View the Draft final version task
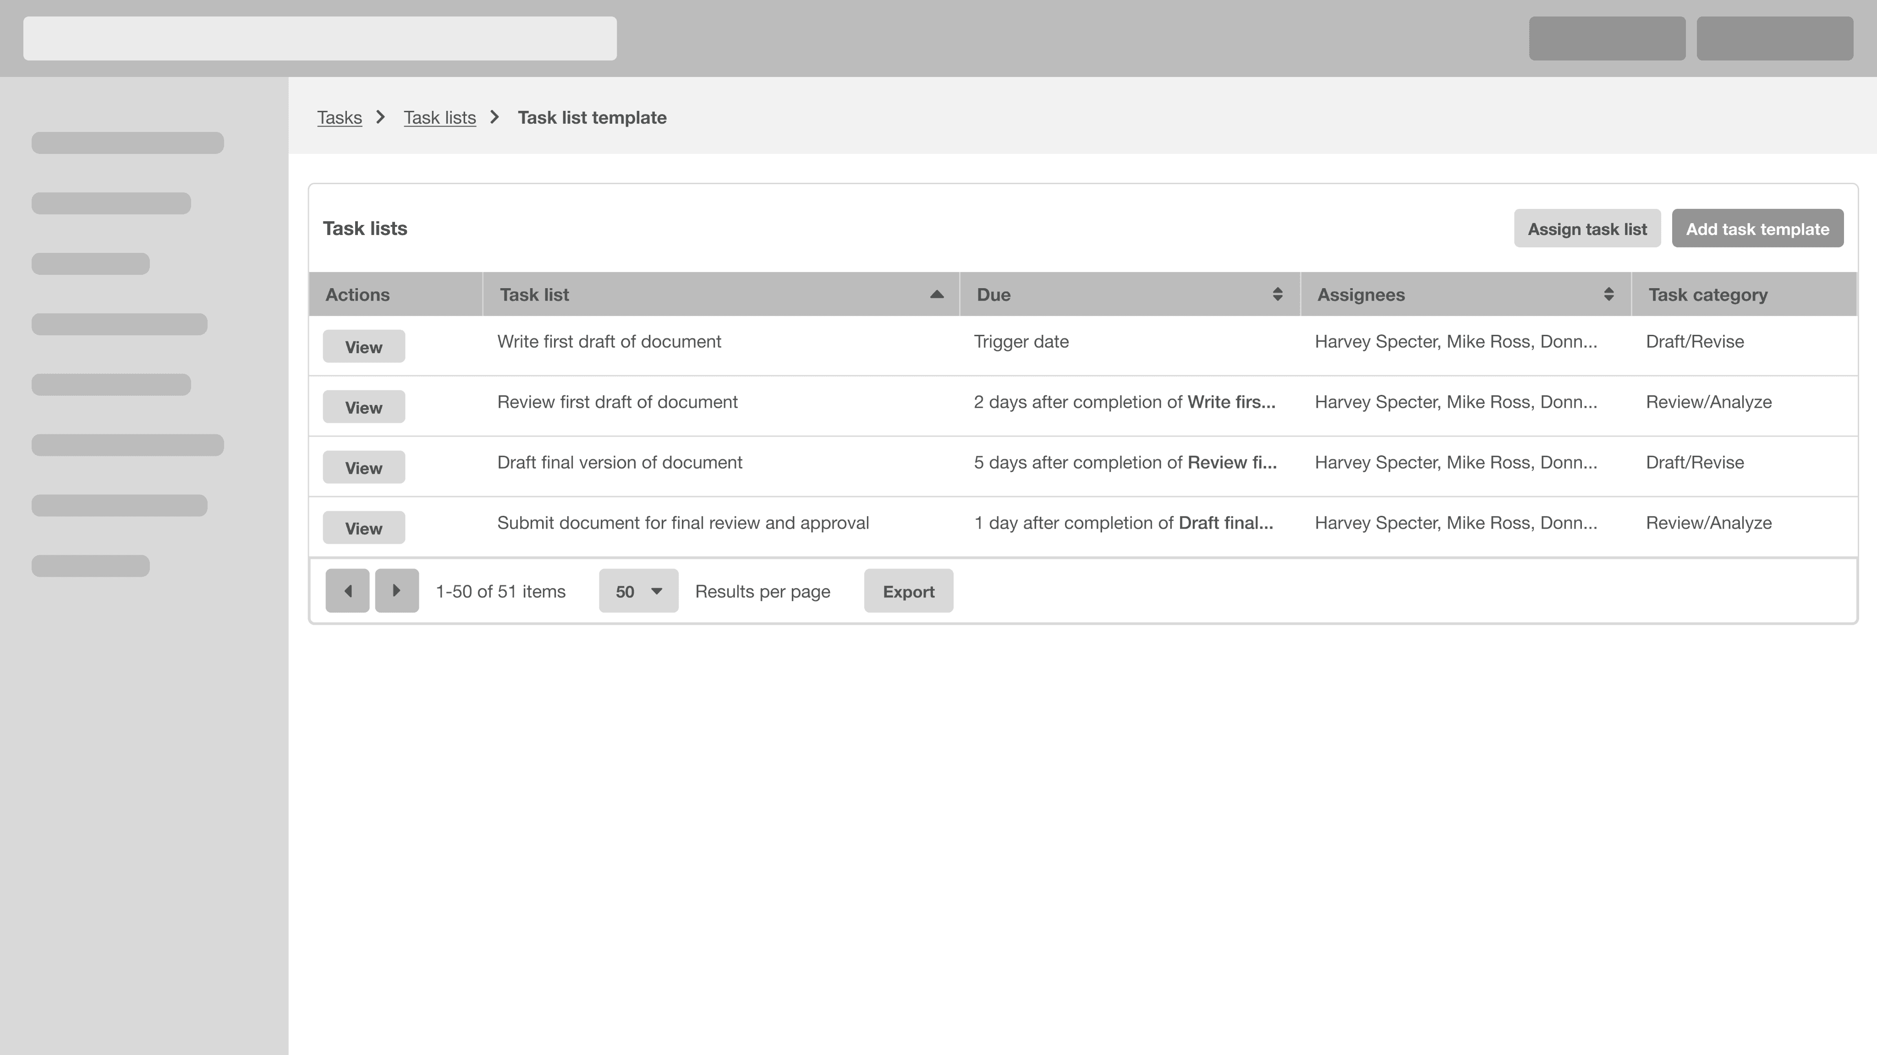 pos(363,468)
